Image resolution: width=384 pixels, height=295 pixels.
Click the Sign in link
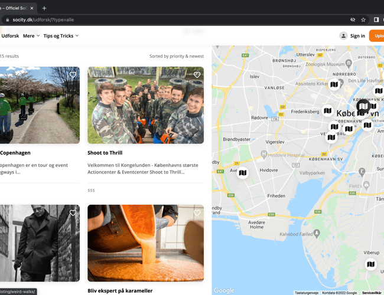[x=357, y=36]
